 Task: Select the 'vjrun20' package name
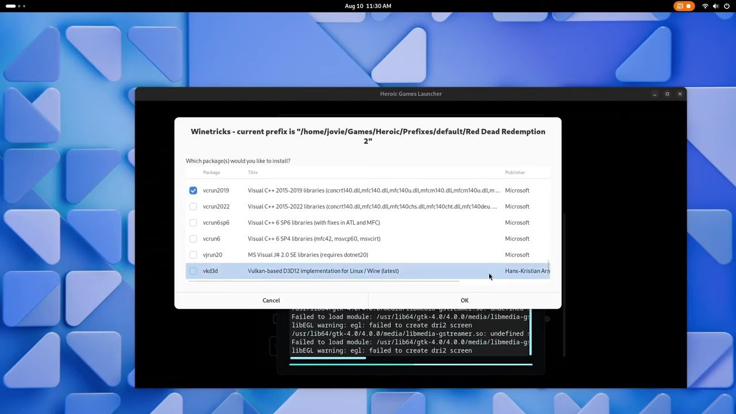coord(213,255)
